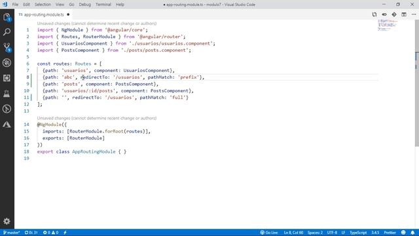Click the compare changes icon in editor toolbar
The width and height of the screenshot is (419, 236).
coord(374,14)
